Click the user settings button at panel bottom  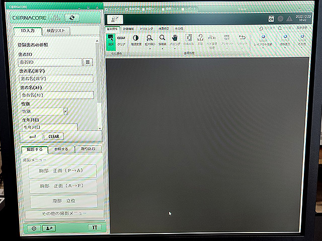[49, 228]
